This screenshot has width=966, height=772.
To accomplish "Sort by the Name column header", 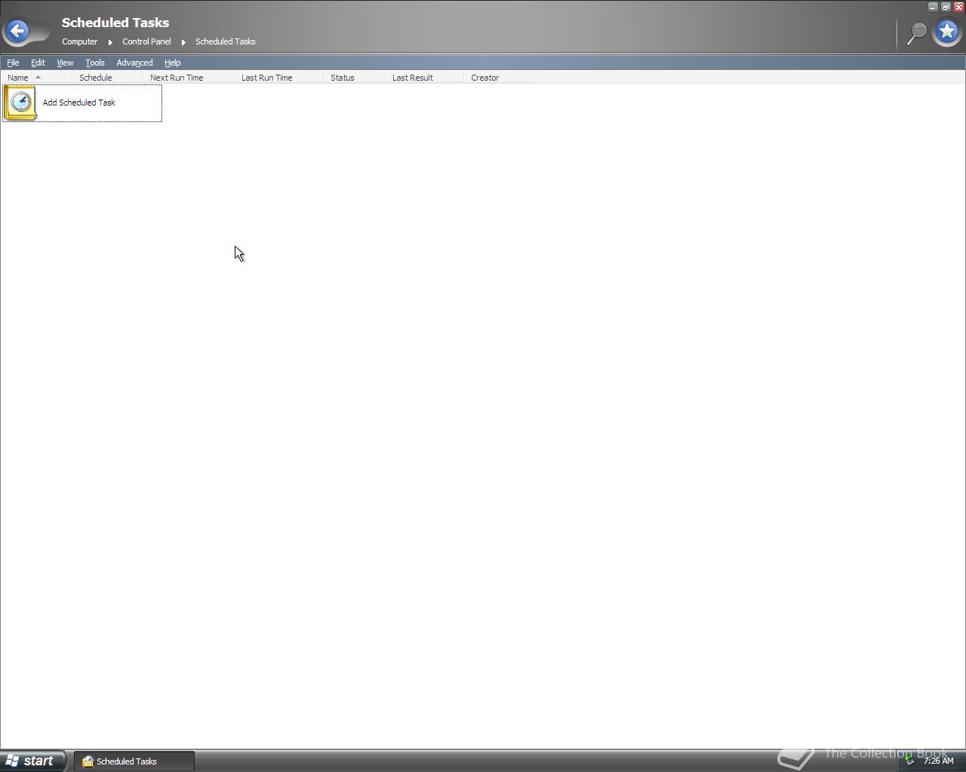I will point(36,78).
